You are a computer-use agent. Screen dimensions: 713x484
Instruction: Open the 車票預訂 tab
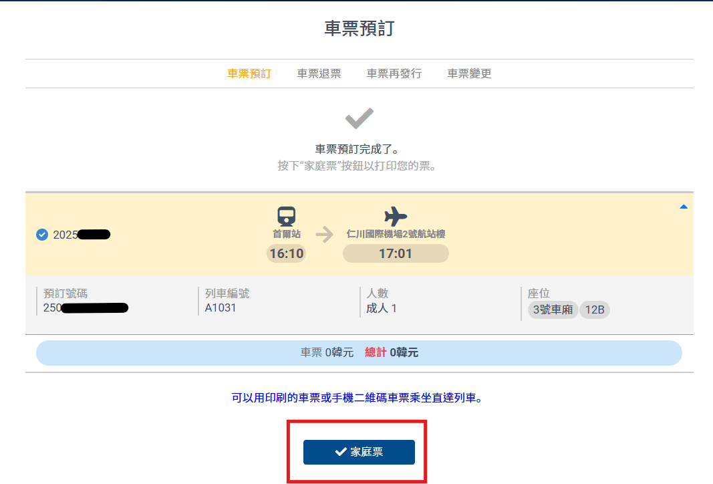click(249, 74)
